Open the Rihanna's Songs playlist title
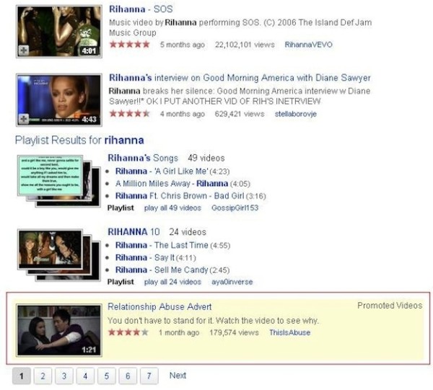Screen dimensions: 433x390 pyautogui.click(x=143, y=158)
